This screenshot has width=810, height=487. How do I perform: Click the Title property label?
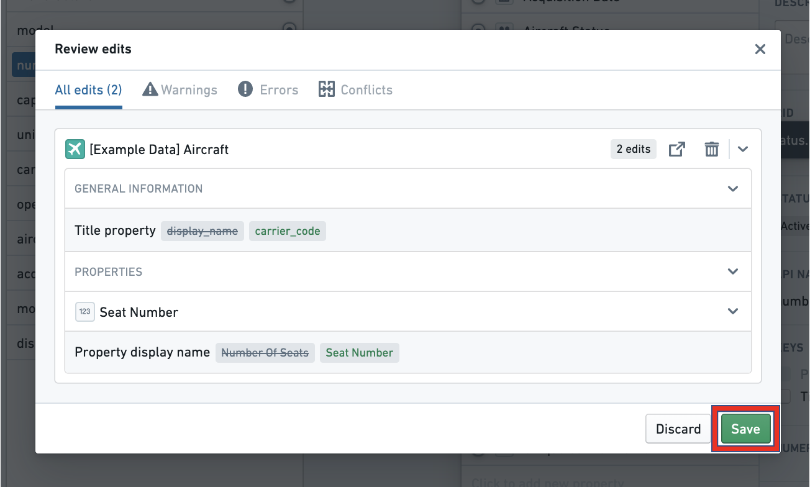[x=115, y=230]
